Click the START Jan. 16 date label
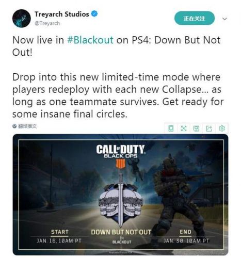This screenshot has width=241, height=258. 59,236
